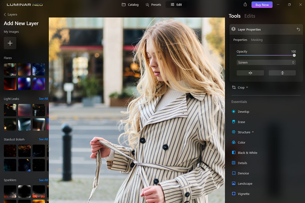Select the first Stardust Bokeh thumbnail
This screenshot has width=305, height=203.
[x=10, y=151]
